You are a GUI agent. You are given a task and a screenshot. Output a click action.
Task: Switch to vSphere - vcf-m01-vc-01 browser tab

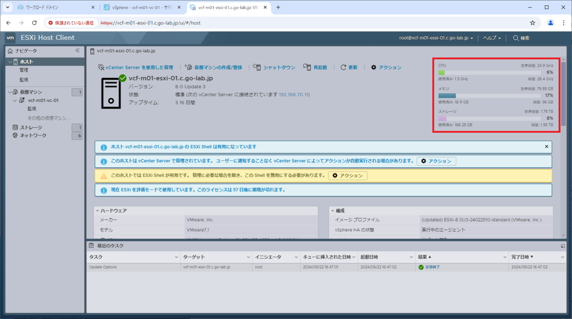pyautogui.click(x=141, y=8)
